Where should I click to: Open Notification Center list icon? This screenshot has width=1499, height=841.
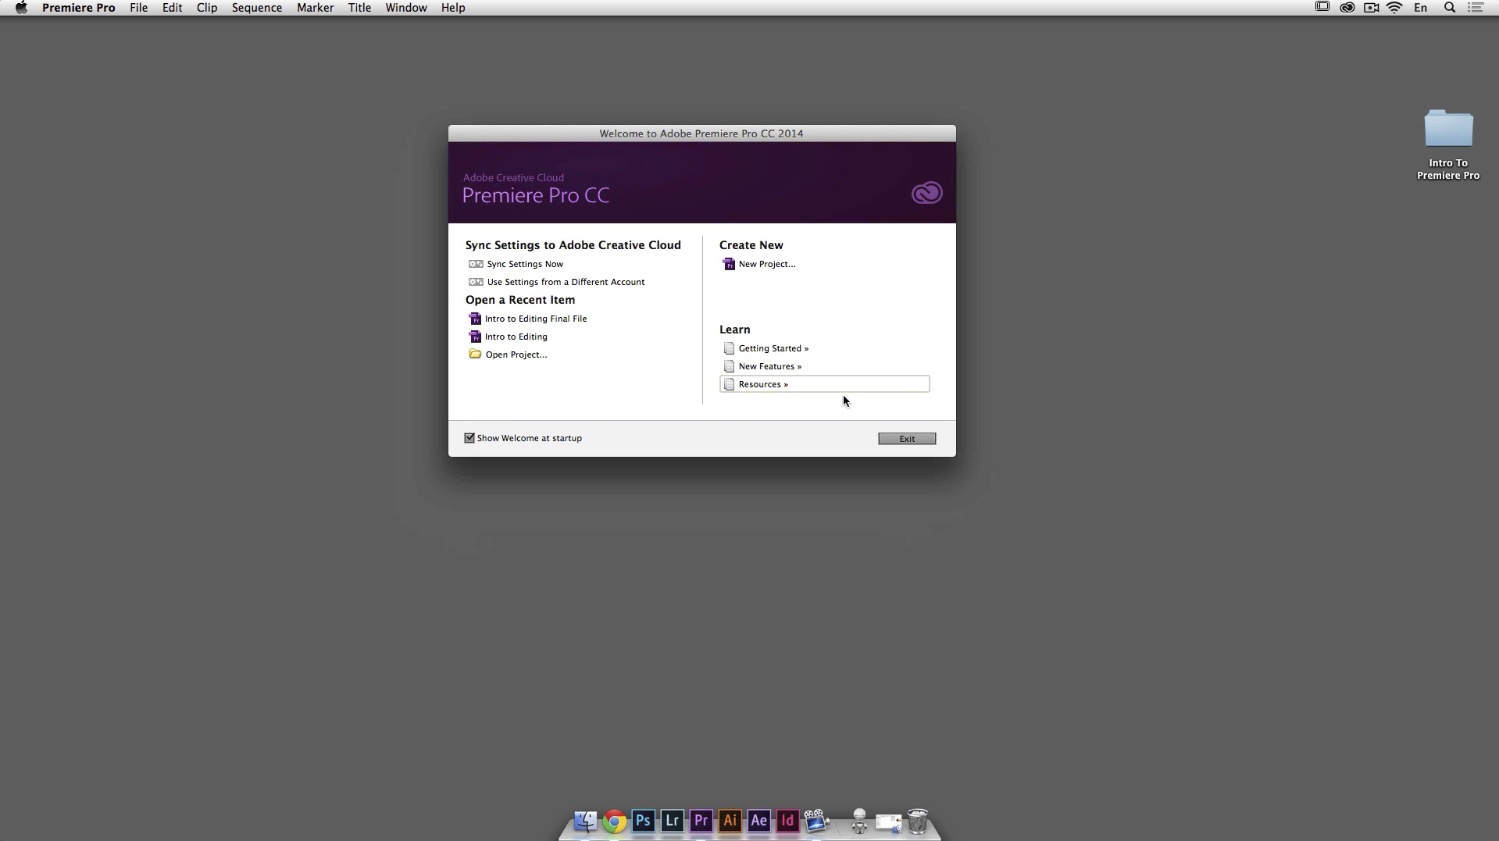(1476, 8)
